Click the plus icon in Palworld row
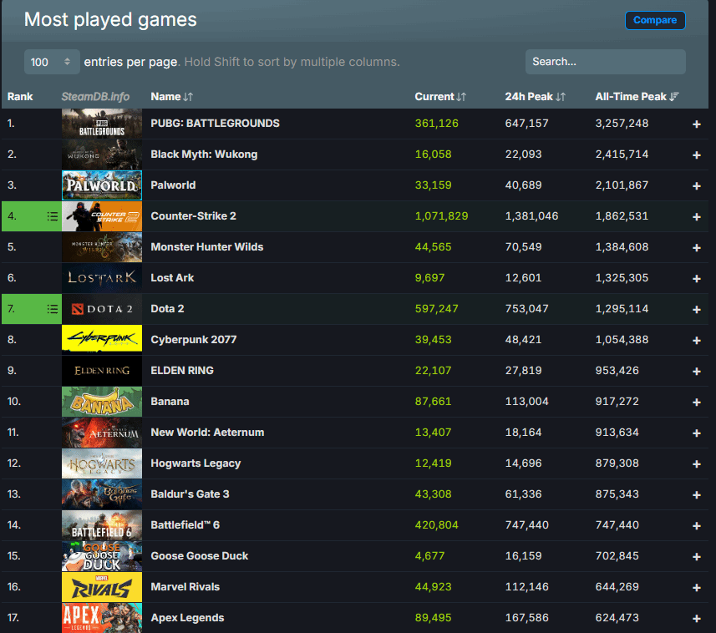Viewport: 716px width, 633px height. (x=696, y=186)
